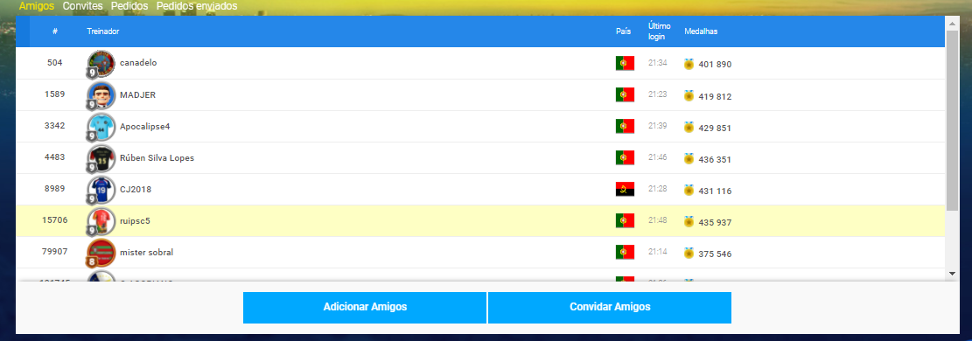Open trainer Apocalipse4's profile name
Image resolution: width=972 pixels, height=341 pixels.
(x=145, y=127)
